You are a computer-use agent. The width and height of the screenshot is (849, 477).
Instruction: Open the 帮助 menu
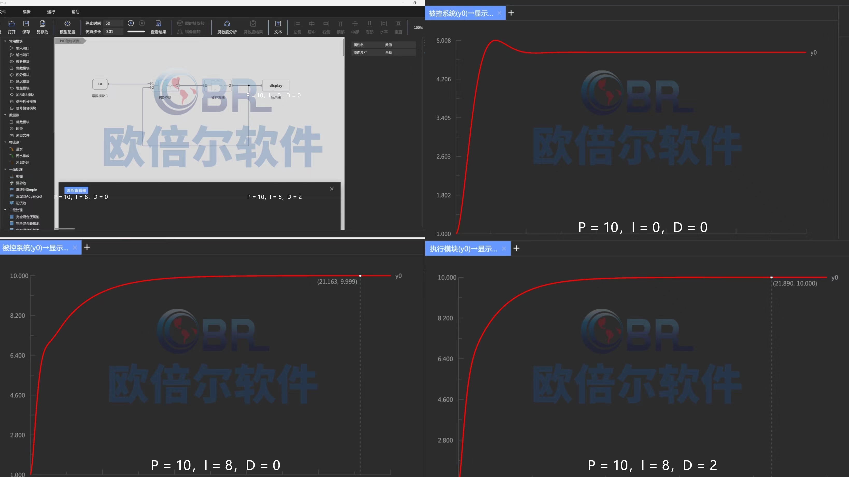(75, 12)
